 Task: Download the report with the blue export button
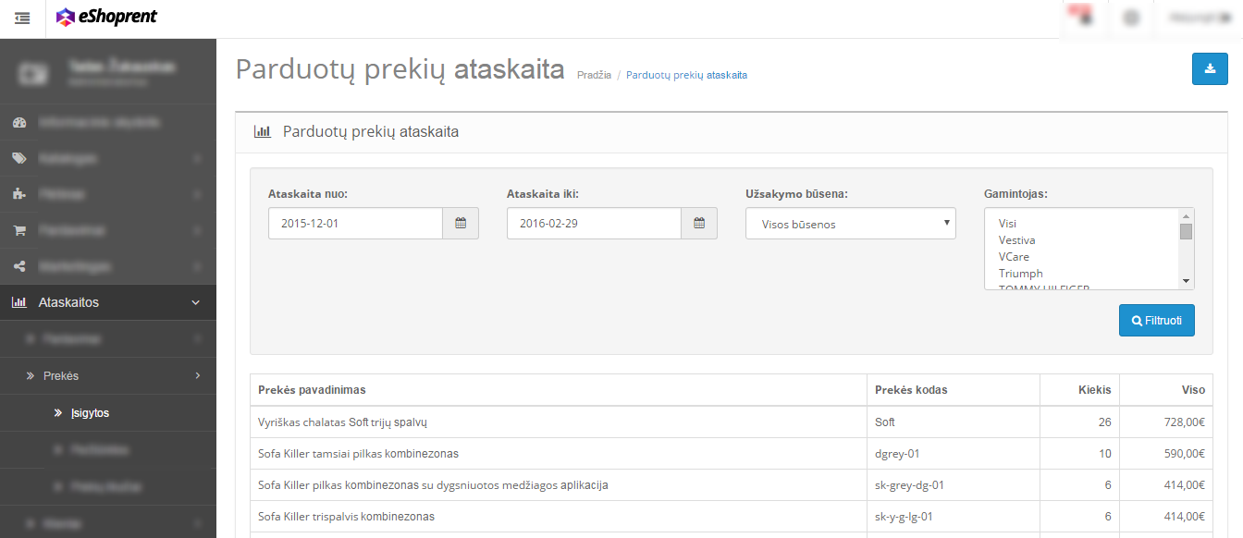(x=1210, y=69)
